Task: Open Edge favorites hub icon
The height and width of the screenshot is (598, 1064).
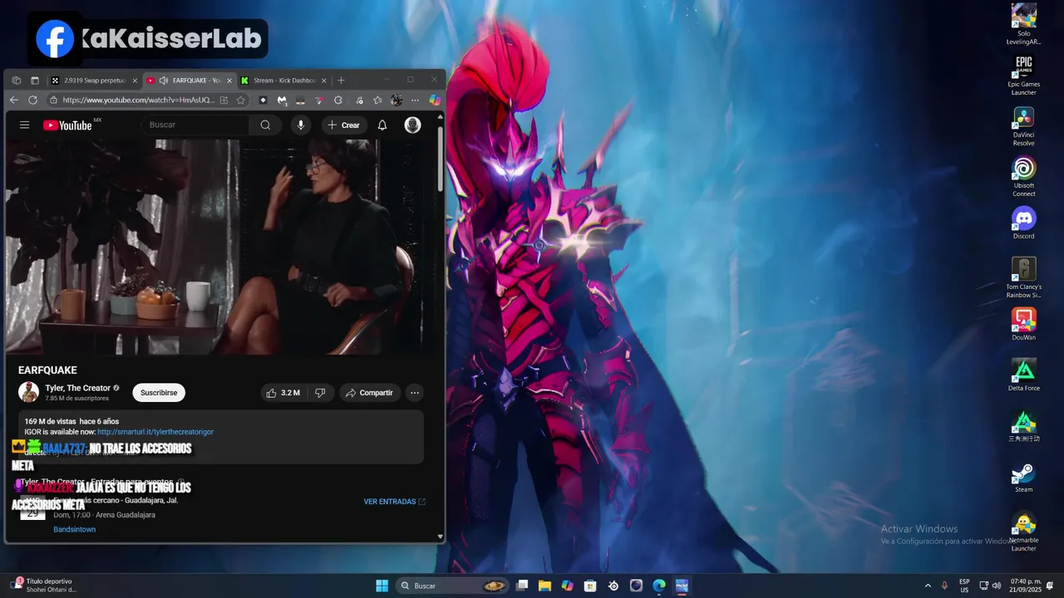Action: click(x=377, y=100)
